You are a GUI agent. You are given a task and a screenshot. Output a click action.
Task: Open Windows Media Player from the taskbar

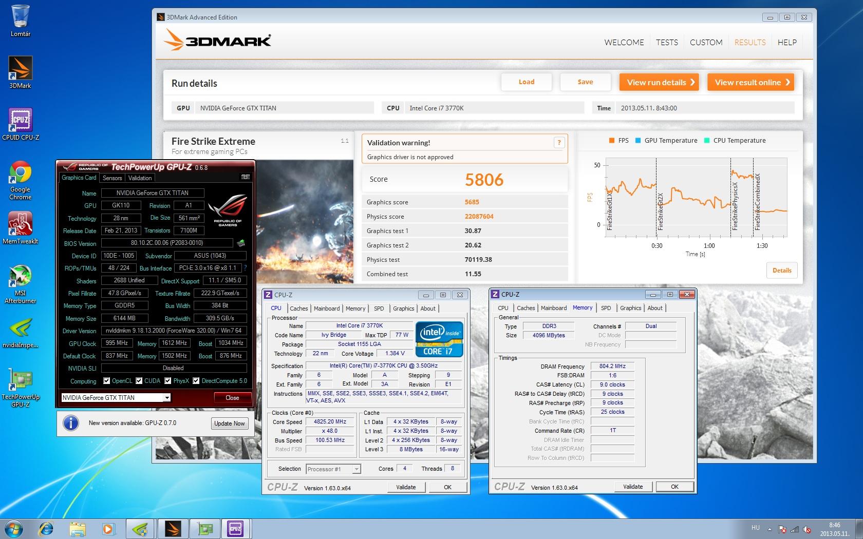click(108, 528)
